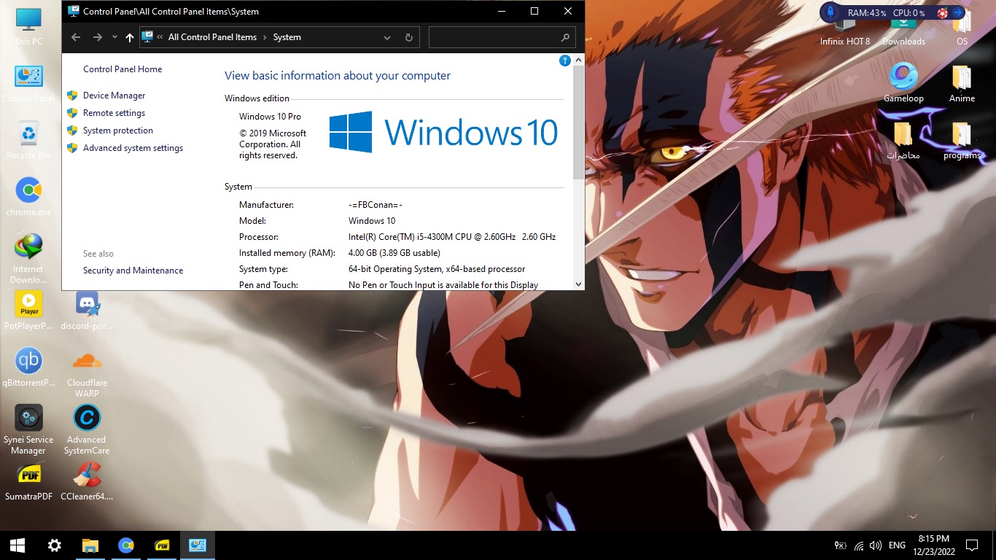This screenshot has height=560, width=996.
Task: Expand the breadcrumb chevron before All Control Panel Items
Action: (x=160, y=37)
